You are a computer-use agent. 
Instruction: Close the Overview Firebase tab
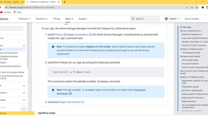coord(22,2)
